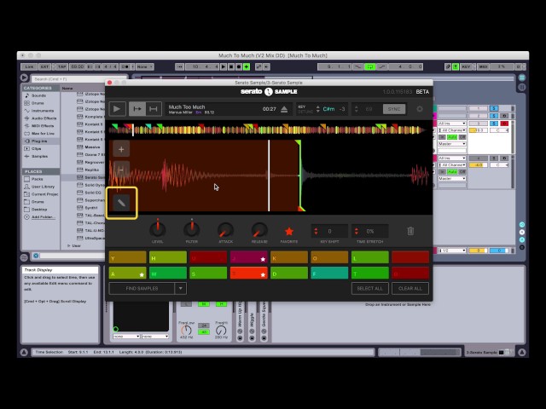The image size is (546, 409).
Task: Toggle the Key Map Mode KEY button
Action: pyautogui.click(x=467, y=66)
